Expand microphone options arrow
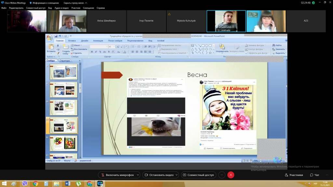This screenshot has height=187, width=333. click(138, 175)
